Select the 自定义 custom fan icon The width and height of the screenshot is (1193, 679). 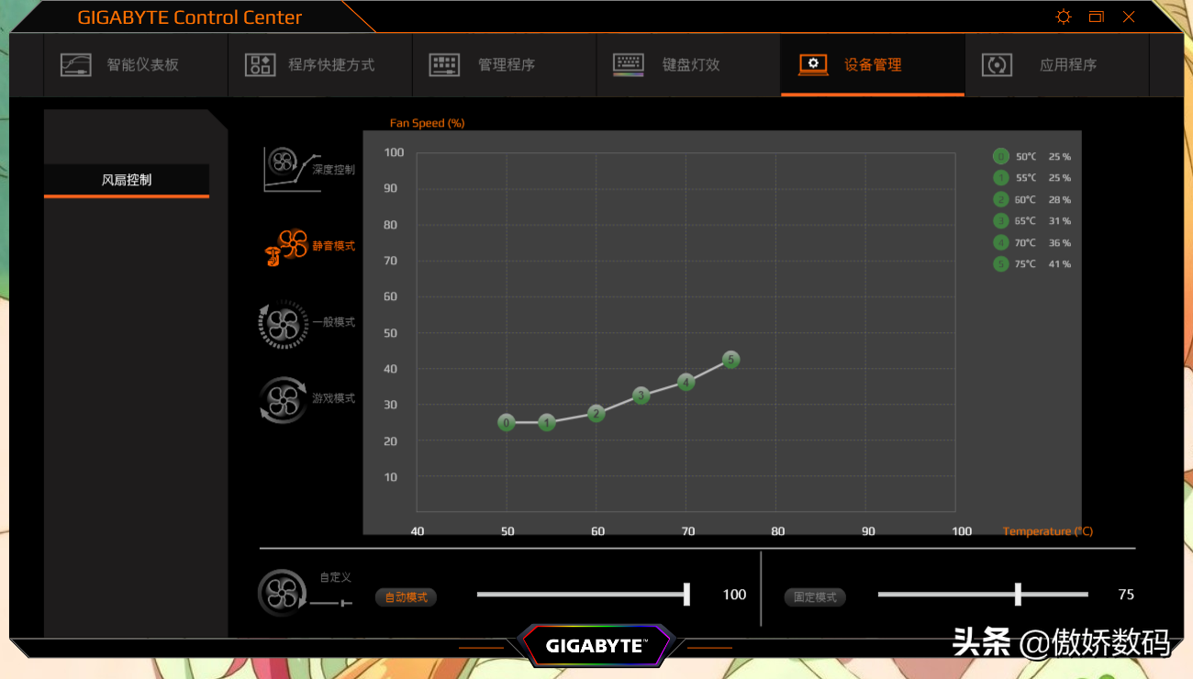283,593
